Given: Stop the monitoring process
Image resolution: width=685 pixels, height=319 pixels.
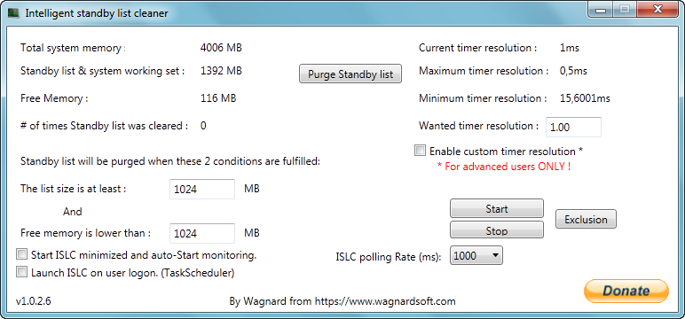Looking at the screenshot, I should (x=497, y=230).
